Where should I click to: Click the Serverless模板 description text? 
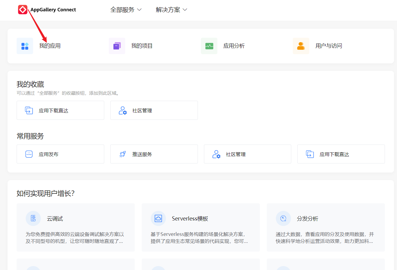[x=199, y=238]
